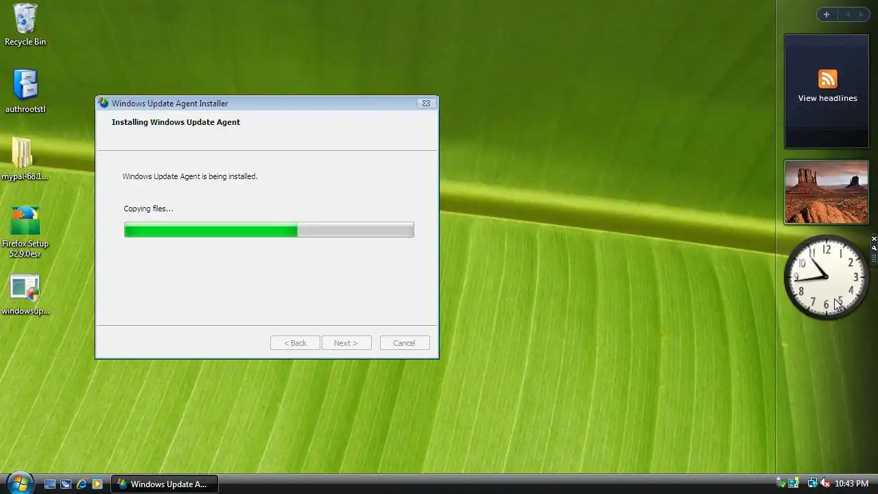Click the grayed Back button
The image size is (878, 494).
click(x=295, y=343)
